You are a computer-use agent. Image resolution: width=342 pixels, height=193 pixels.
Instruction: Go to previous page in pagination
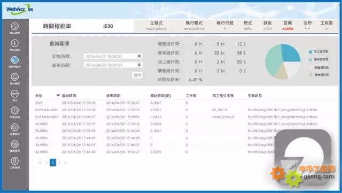[x=46, y=163]
